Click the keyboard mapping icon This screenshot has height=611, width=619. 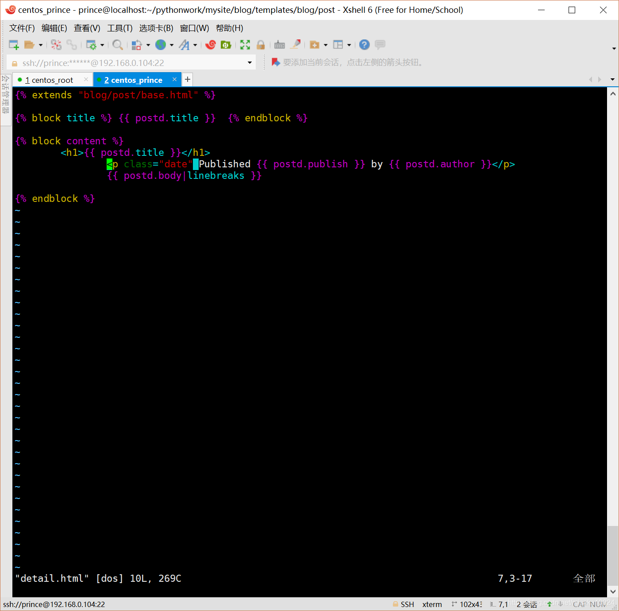tap(280, 45)
